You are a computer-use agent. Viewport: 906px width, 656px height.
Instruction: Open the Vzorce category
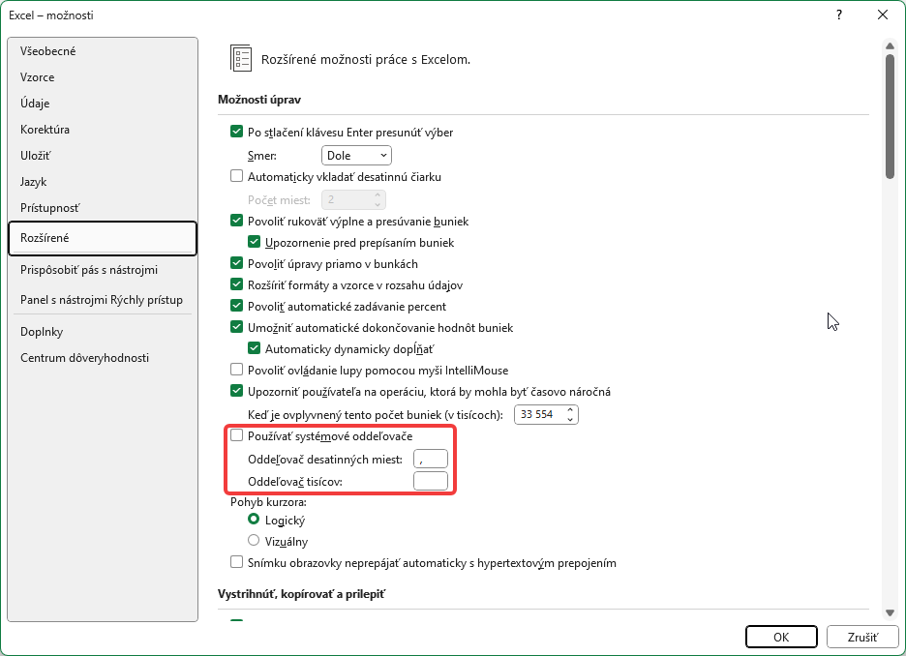click(x=103, y=76)
